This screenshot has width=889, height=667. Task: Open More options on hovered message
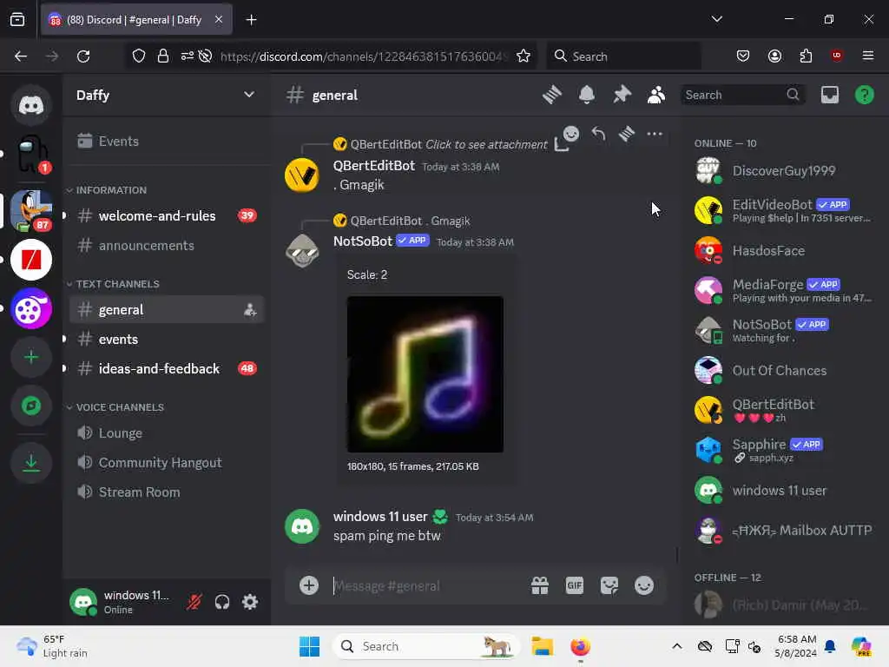[x=655, y=134]
